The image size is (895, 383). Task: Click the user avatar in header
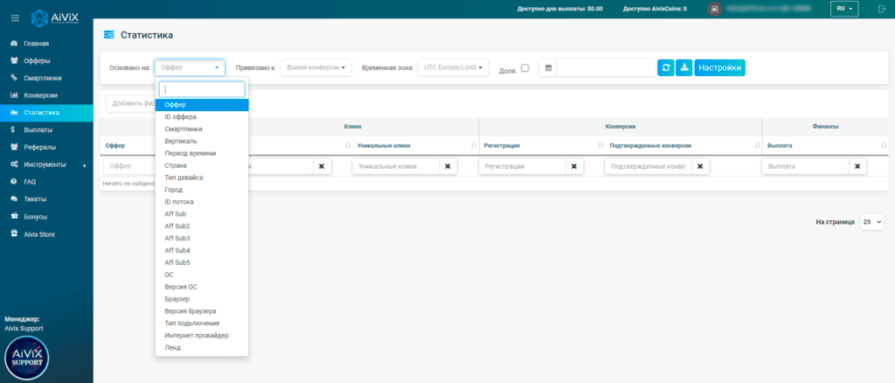point(714,9)
